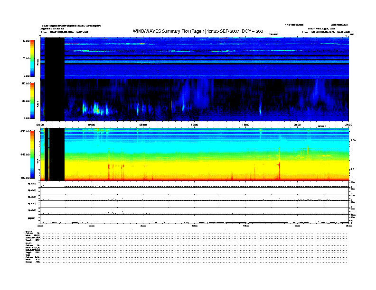The width and height of the screenshot is (376, 290).
Task: Select the 40.00 label on the RAD2 scale
Action: click(x=26, y=41)
